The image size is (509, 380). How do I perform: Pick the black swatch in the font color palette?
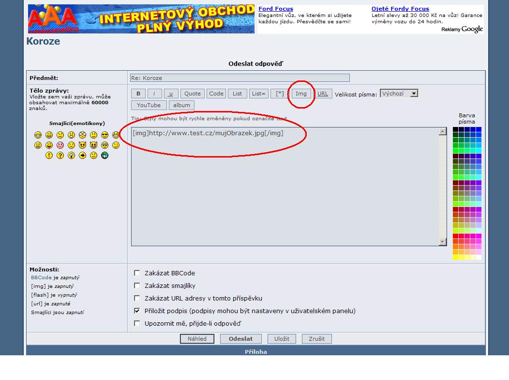click(455, 129)
